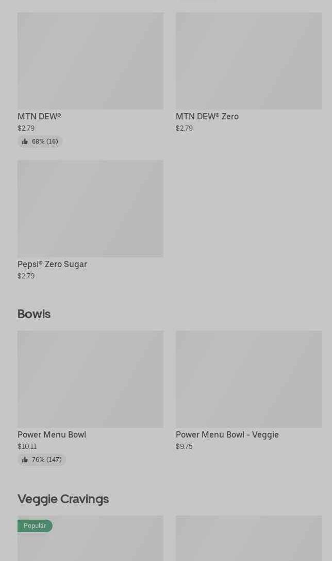Click the $10.11 price under Power Menu Bowl
Screen dimensions: 332x561
tap(27, 447)
